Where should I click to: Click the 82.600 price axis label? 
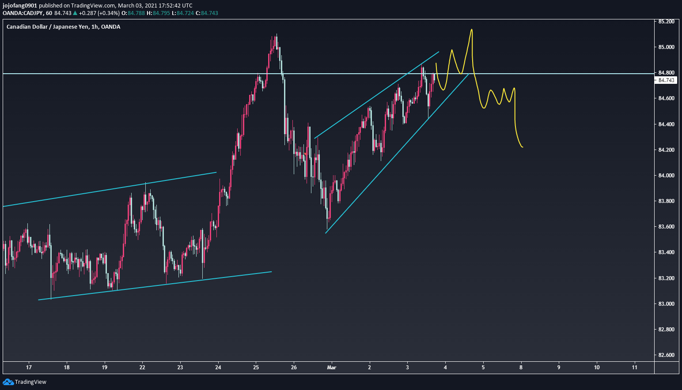[x=666, y=355]
